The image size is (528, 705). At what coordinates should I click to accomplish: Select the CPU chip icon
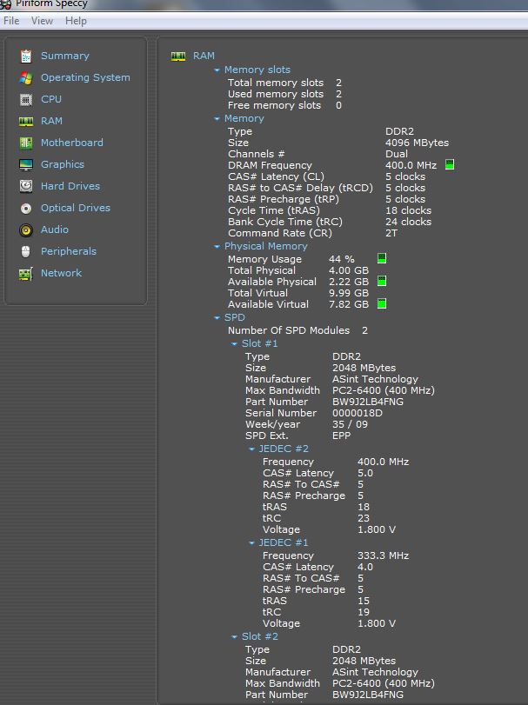(26, 99)
